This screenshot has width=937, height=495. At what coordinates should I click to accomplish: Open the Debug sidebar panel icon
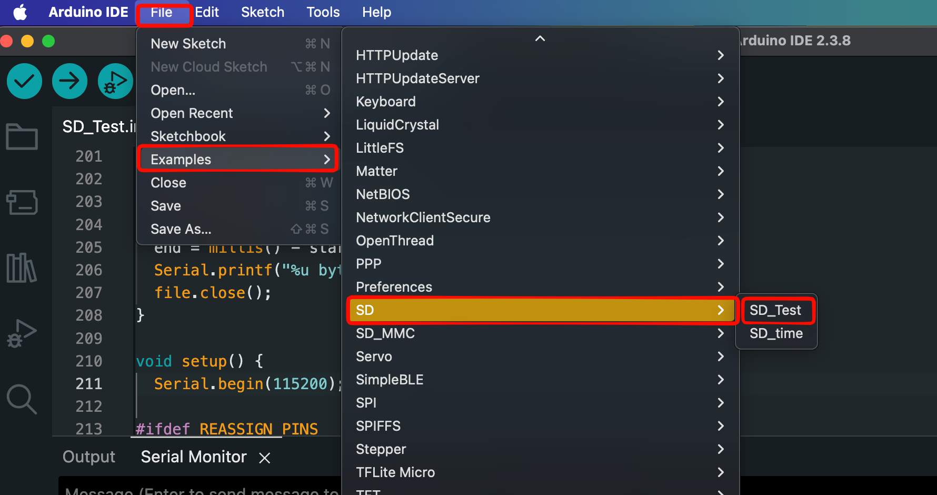coord(22,333)
